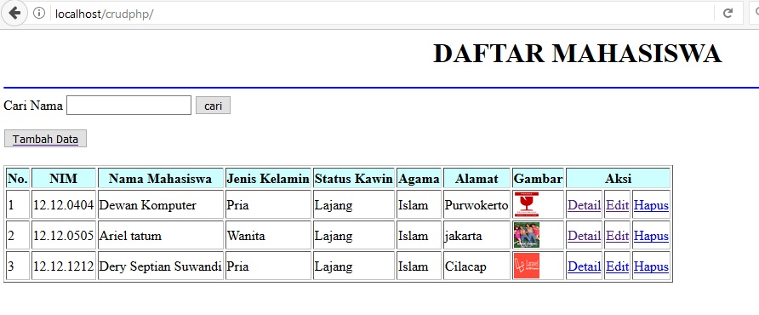Click the name cell Dewan Komputer

click(160, 205)
